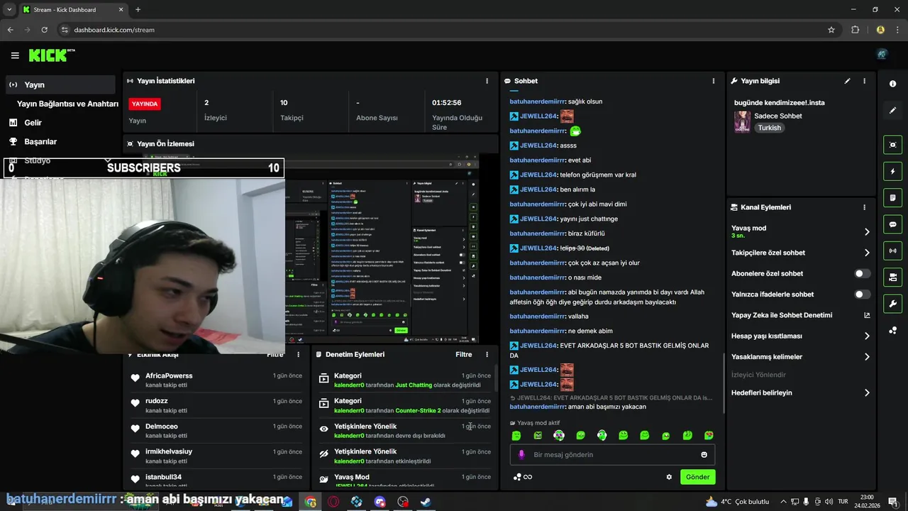Open chat settings gear icon
This screenshot has height=511, width=908.
click(x=669, y=477)
